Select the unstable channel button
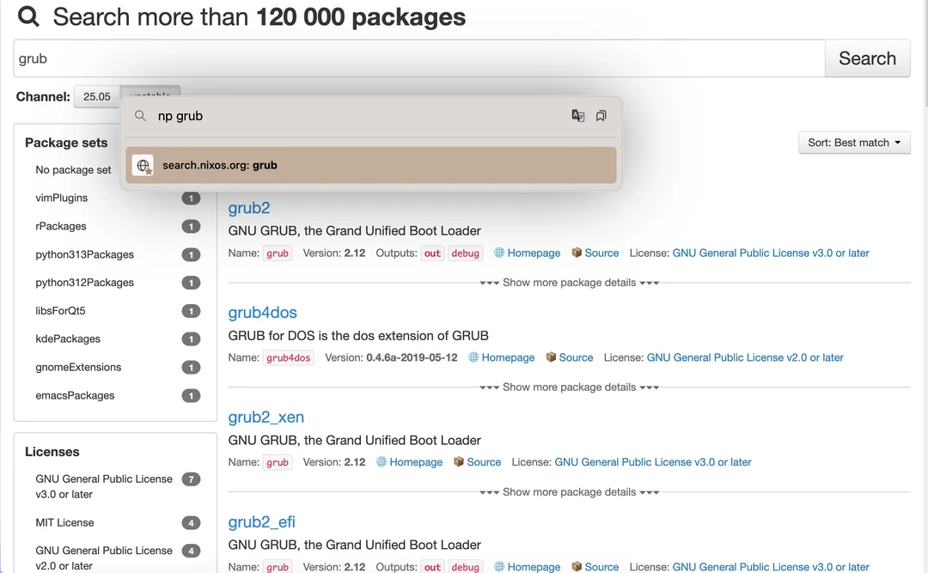The width and height of the screenshot is (928, 573). coord(150,92)
